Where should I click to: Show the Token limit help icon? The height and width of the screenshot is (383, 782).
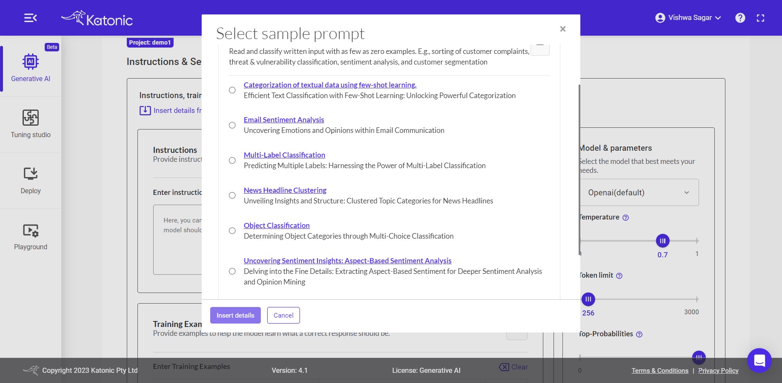coord(619,276)
